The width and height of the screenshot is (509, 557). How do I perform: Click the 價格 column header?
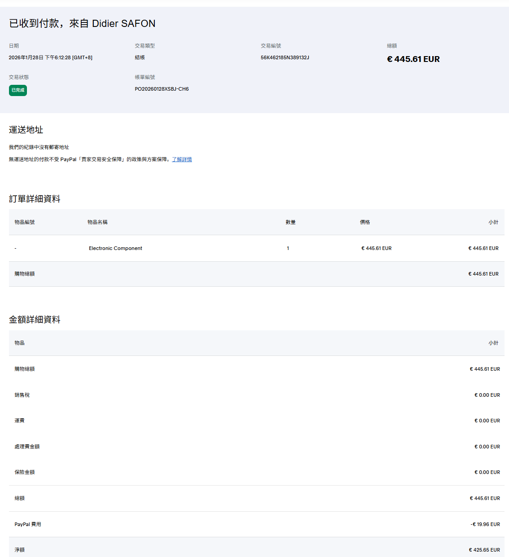pos(365,222)
